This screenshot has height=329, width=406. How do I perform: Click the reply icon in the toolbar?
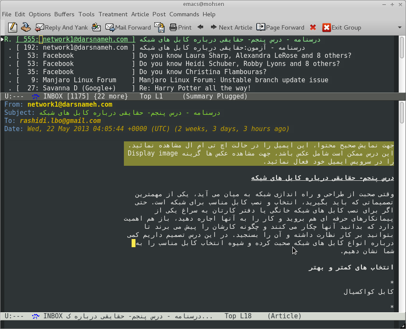[26, 27]
